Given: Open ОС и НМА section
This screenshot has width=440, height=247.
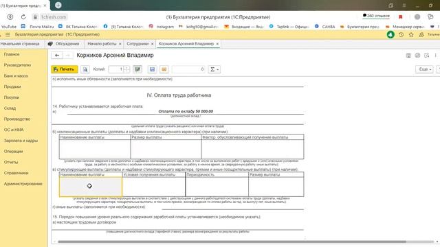Looking at the screenshot, I should click(14, 130).
